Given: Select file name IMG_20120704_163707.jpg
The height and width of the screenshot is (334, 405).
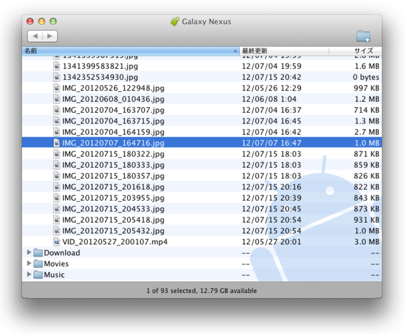Looking at the screenshot, I should pyautogui.click(x=113, y=110).
